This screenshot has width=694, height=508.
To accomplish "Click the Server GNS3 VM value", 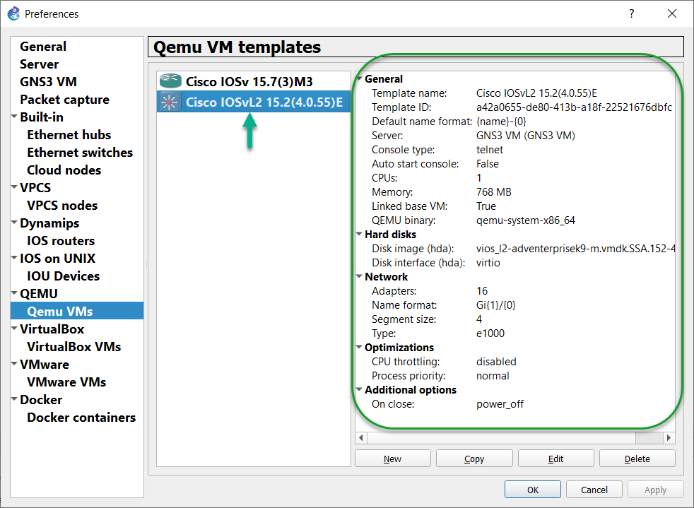I will click(x=525, y=136).
